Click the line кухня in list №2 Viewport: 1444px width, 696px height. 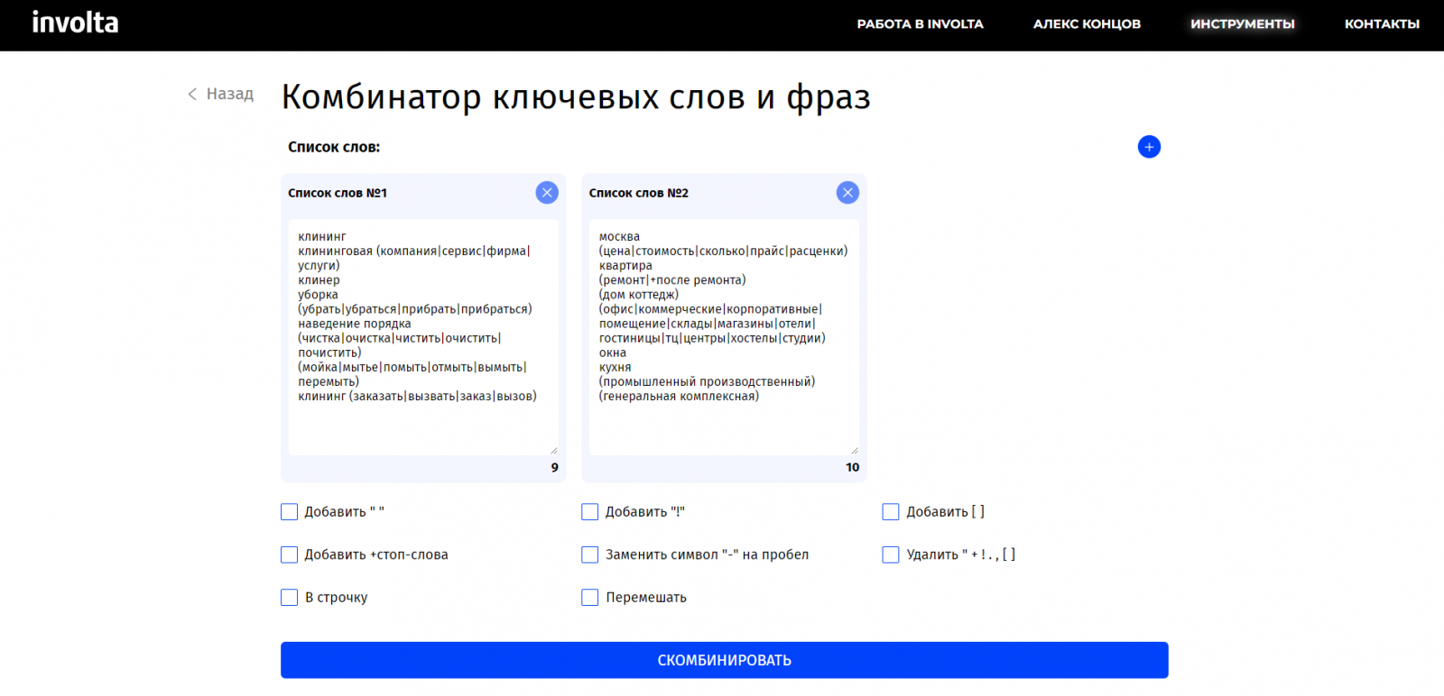(x=616, y=367)
